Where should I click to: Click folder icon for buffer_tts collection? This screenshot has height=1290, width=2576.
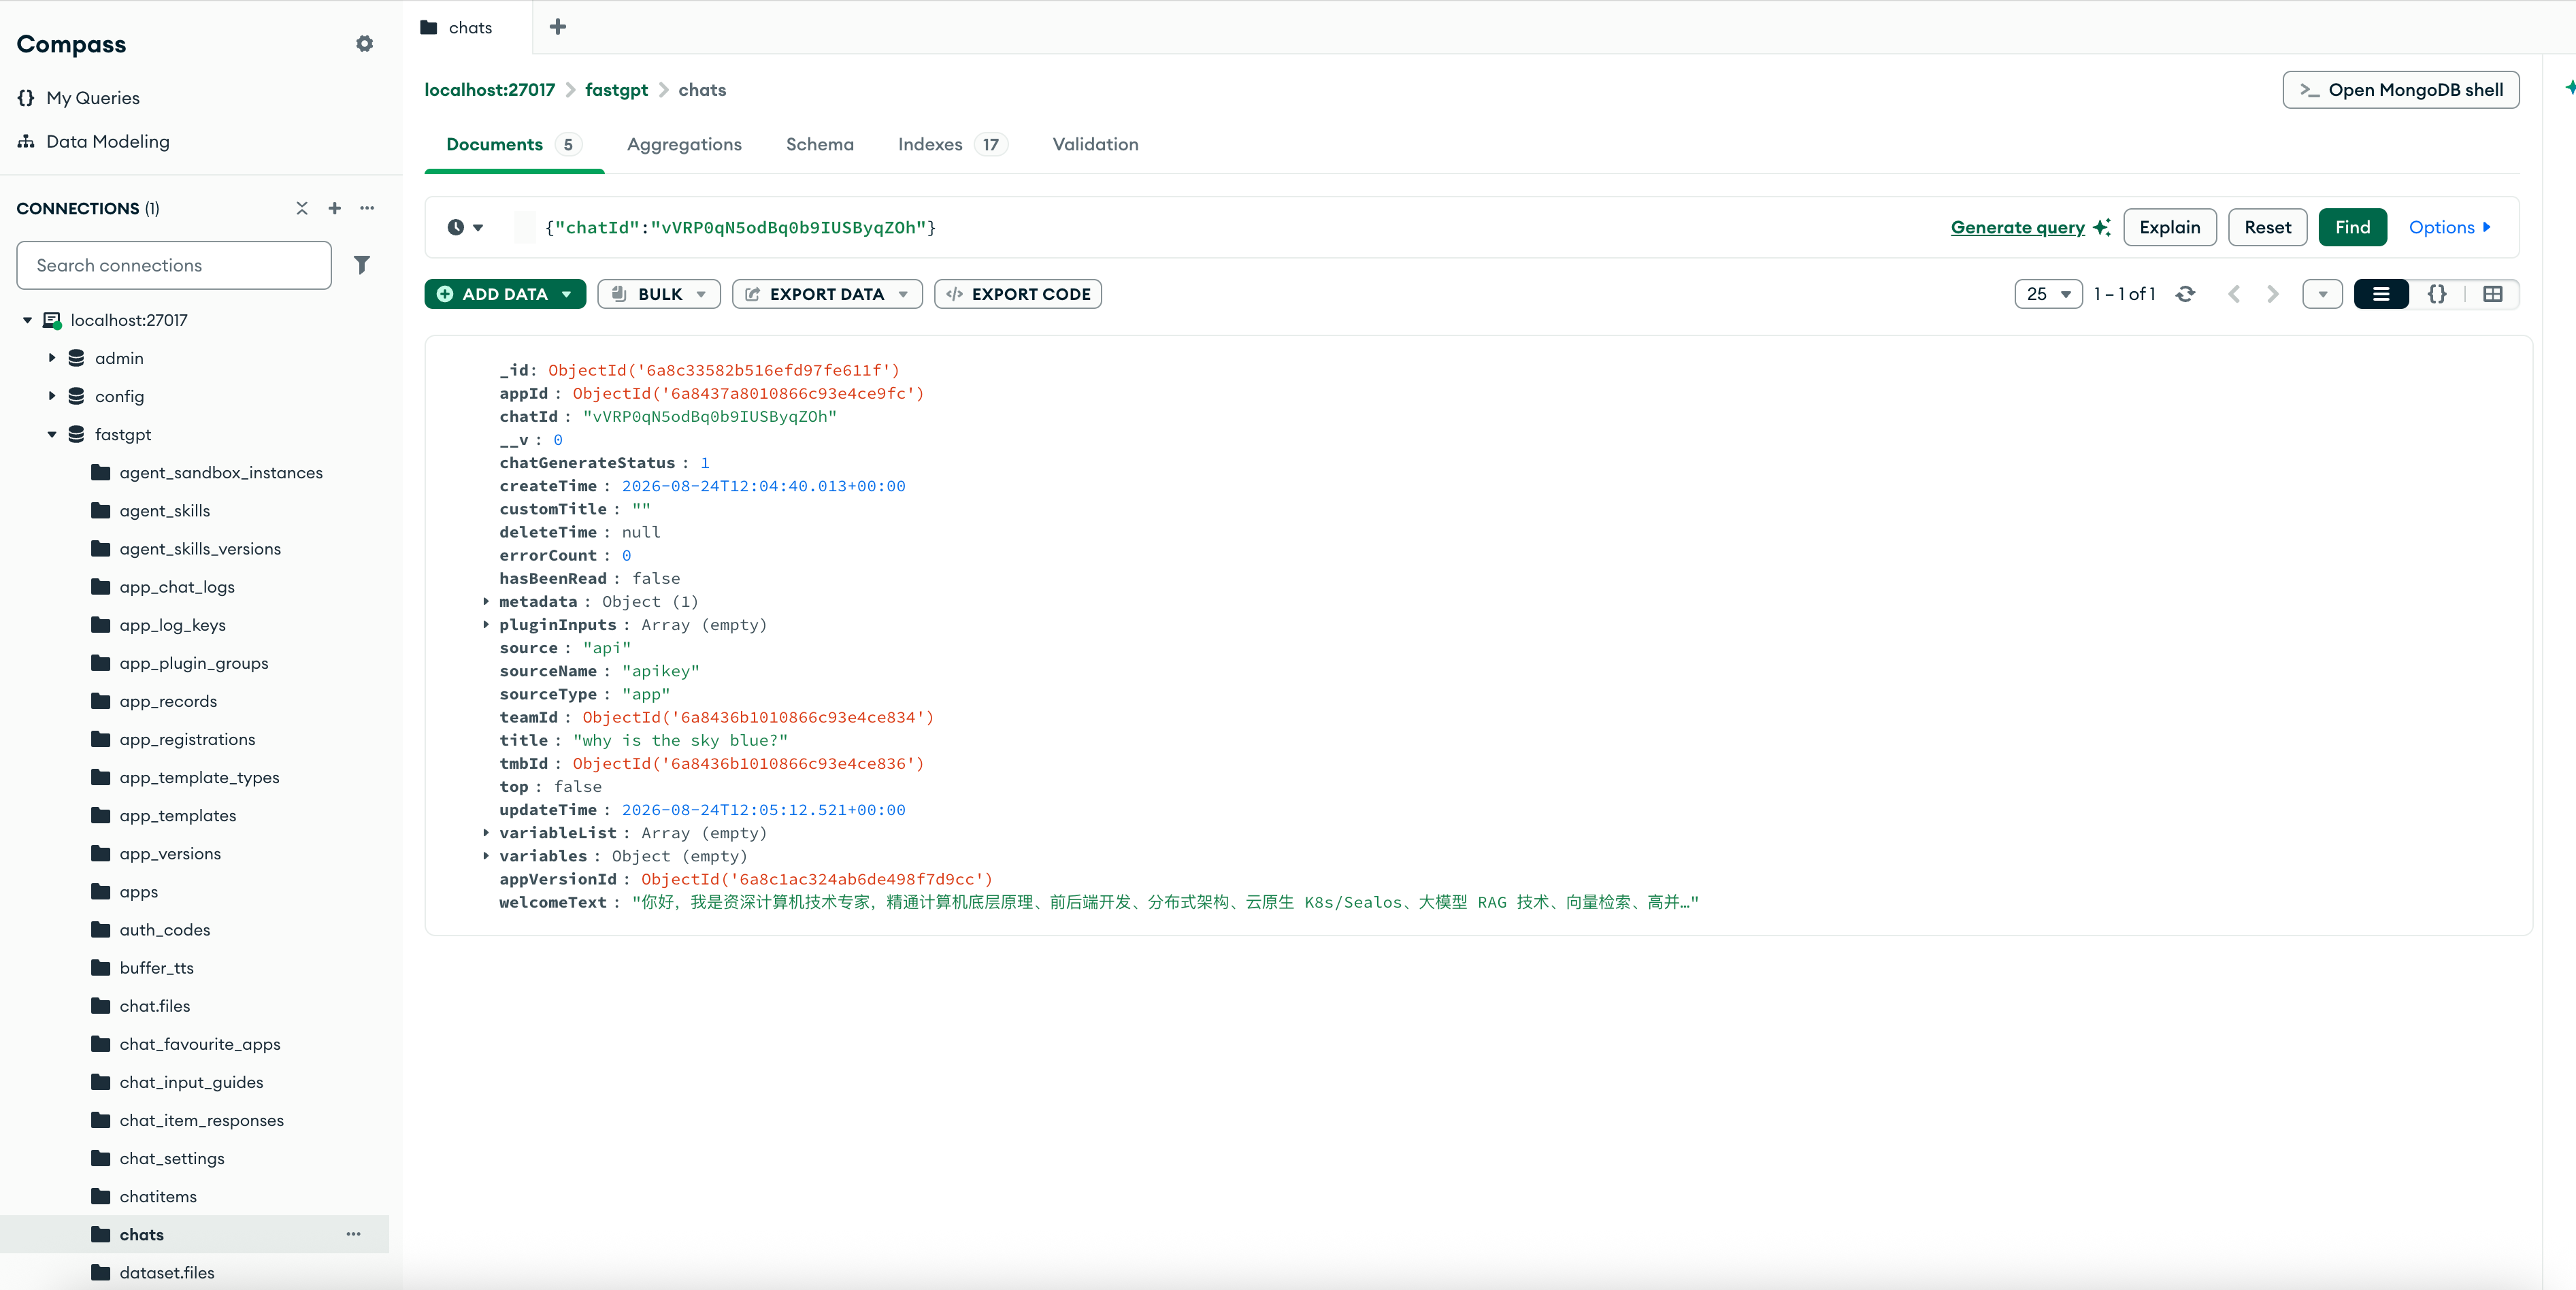point(101,968)
